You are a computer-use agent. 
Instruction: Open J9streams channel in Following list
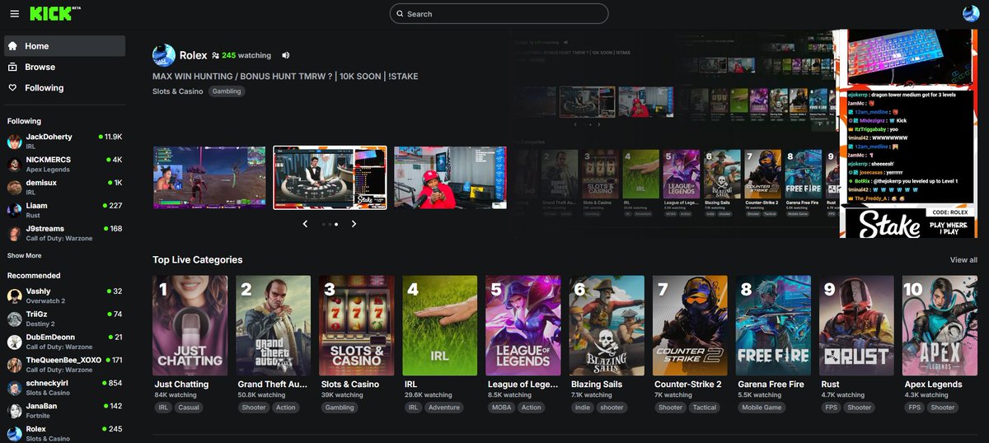[x=64, y=234]
